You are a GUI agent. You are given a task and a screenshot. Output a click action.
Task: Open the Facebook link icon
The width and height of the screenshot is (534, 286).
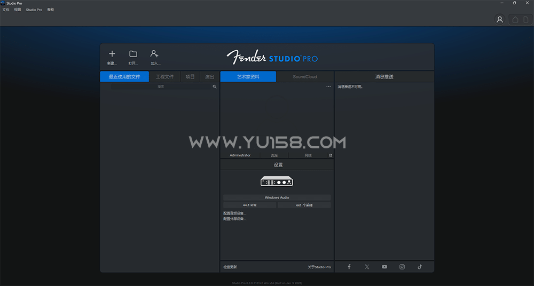pos(349,267)
